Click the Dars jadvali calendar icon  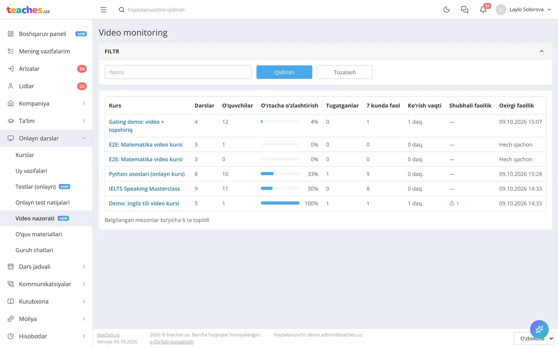(11, 267)
